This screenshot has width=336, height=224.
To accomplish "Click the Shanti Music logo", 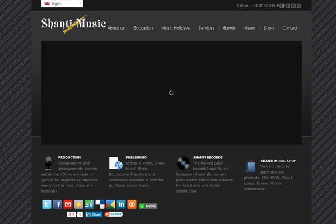I will point(73,24).
